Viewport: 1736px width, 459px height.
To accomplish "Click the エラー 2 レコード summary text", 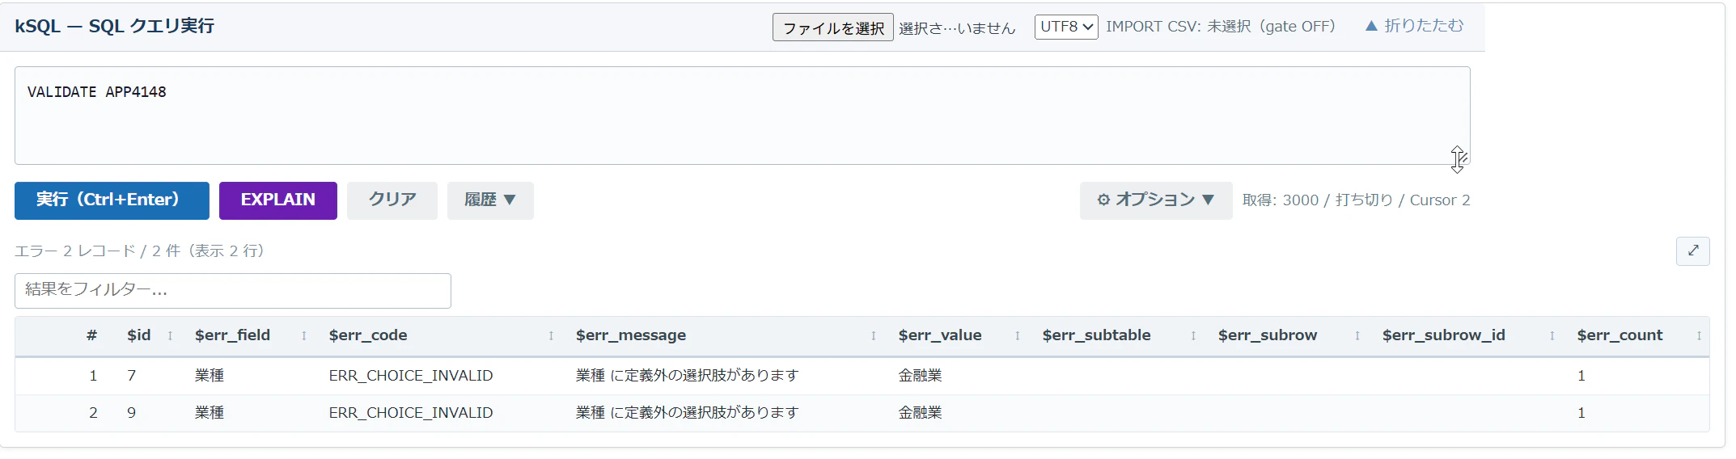I will [x=139, y=251].
